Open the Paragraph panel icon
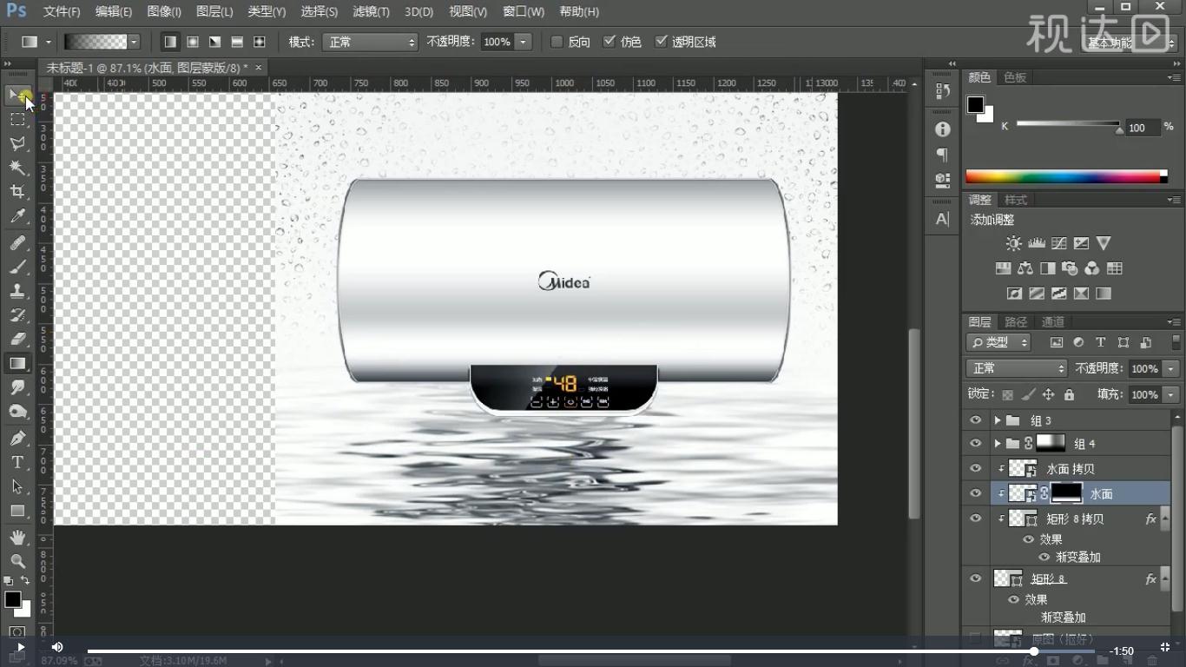 pyautogui.click(x=943, y=155)
